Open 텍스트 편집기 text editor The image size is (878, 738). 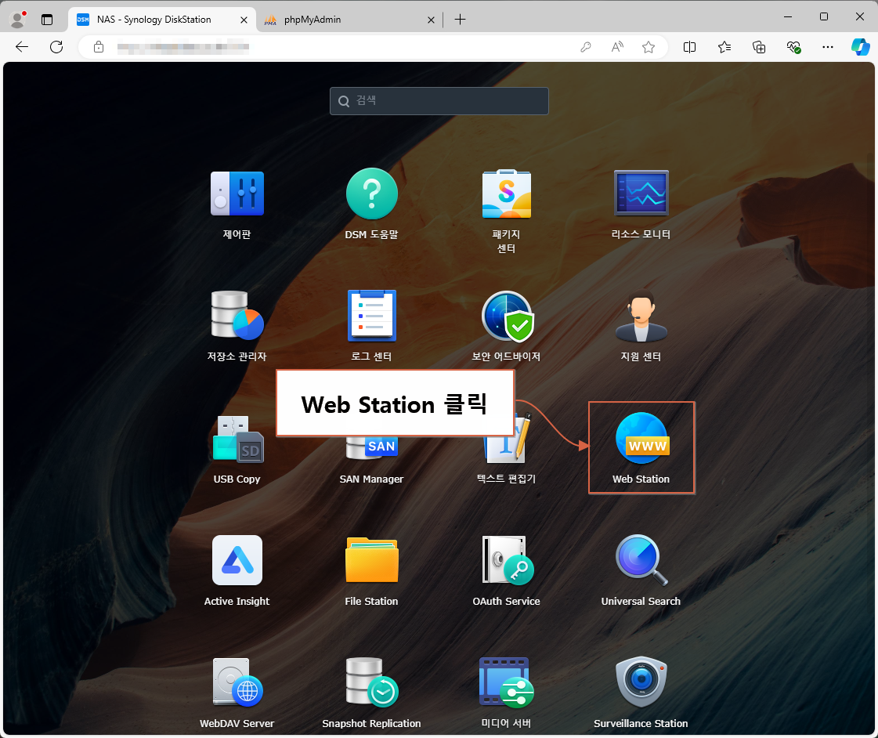(x=508, y=439)
